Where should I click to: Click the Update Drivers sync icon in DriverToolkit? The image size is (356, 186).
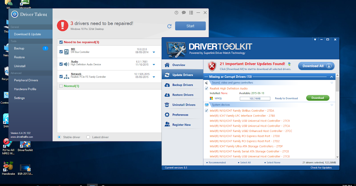click(x=167, y=75)
